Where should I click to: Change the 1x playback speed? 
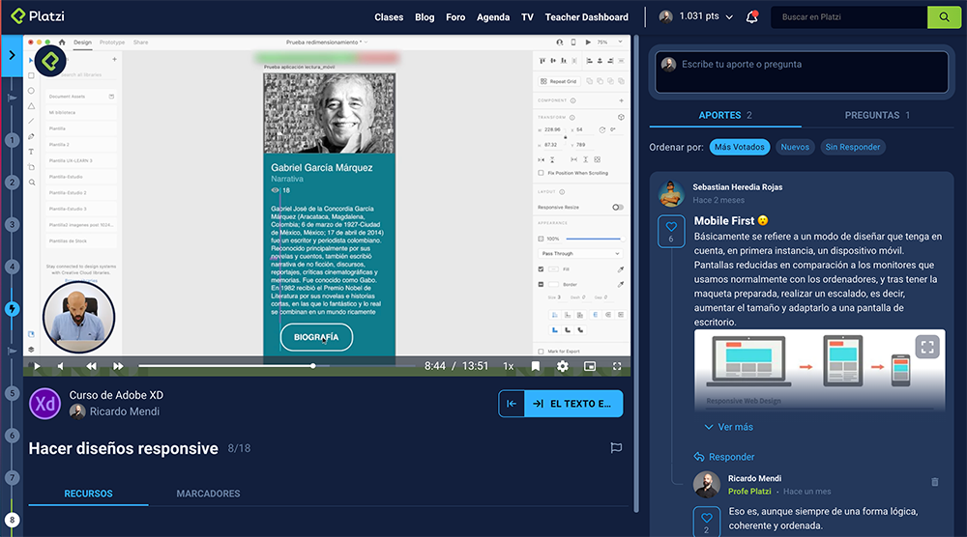pos(509,367)
